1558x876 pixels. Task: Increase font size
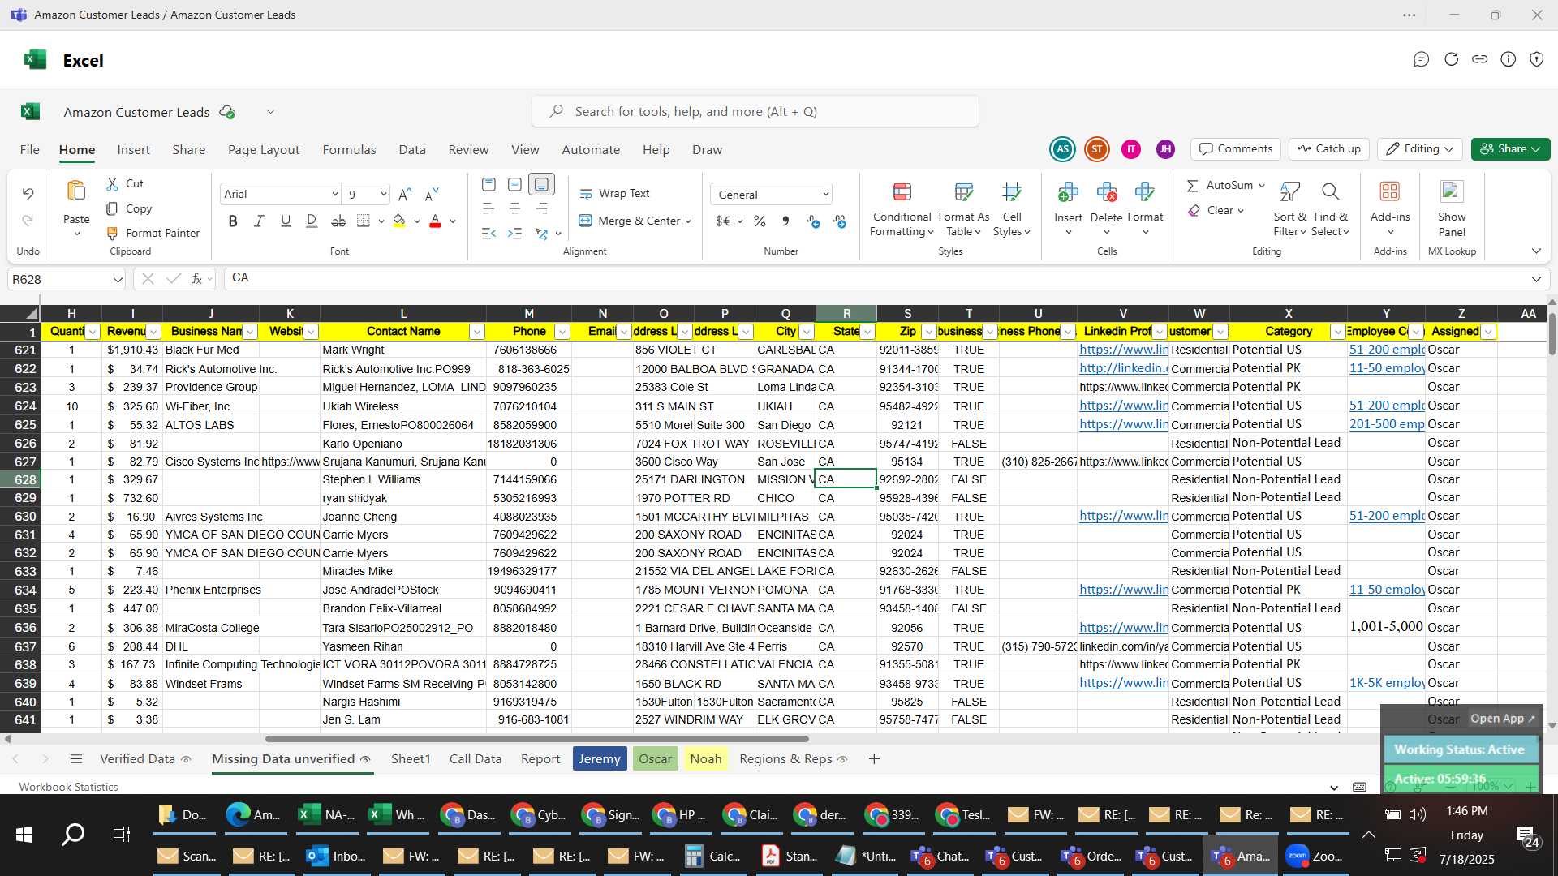click(x=405, y=194)
